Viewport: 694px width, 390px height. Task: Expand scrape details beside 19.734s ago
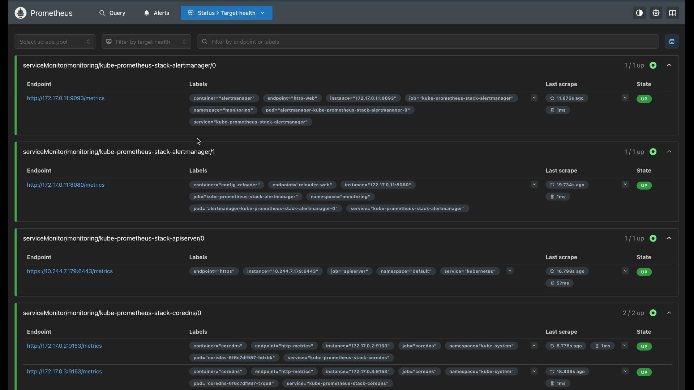(x=625, y=185)
